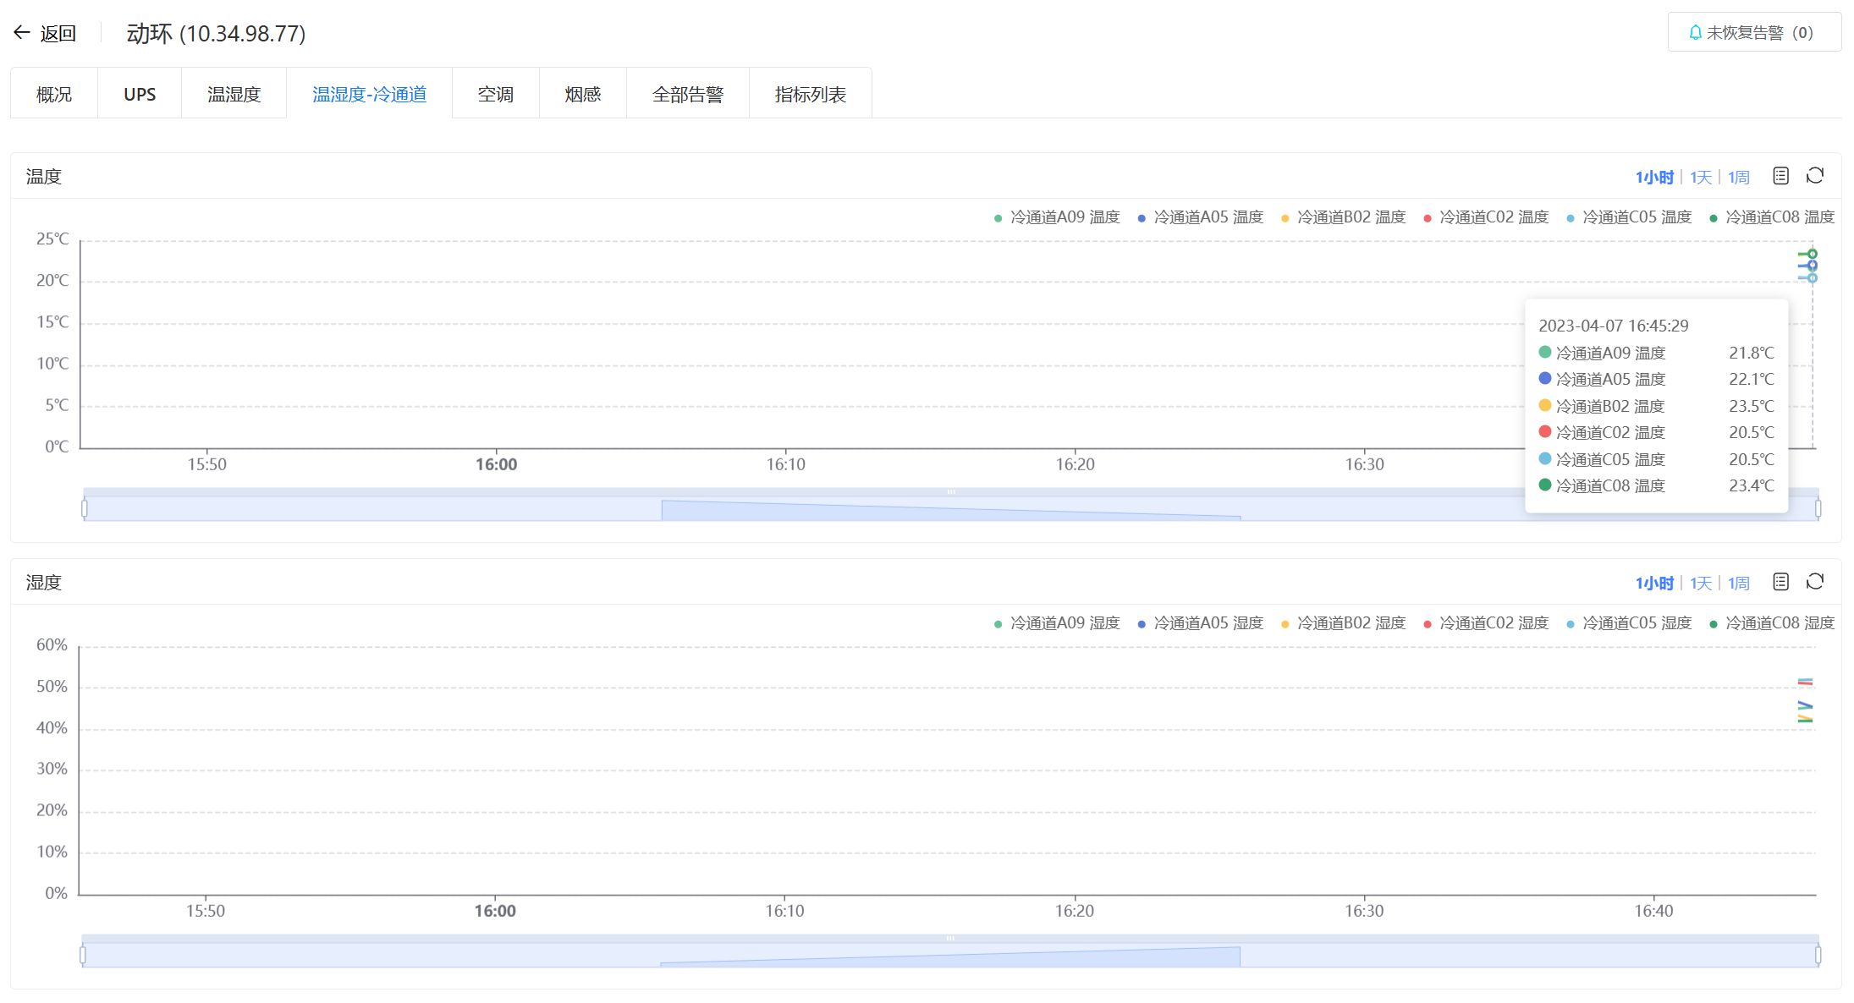Switch to the 概况 tab
The width and height of the screenshot is (1854, 1003).
pyautogui.click(x=54, y=94)
